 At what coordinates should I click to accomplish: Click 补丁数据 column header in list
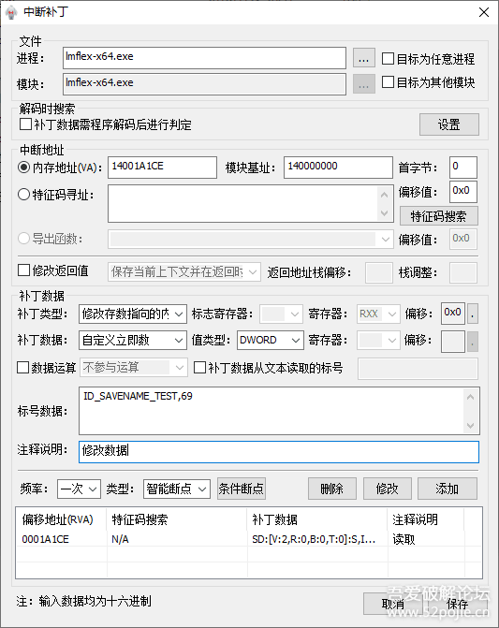pos(317,519)
